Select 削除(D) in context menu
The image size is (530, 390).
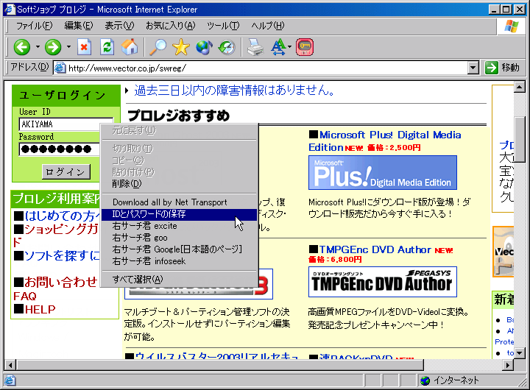[x=179, y=184]
